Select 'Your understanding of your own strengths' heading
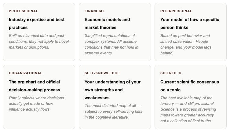The image size is (230, 132). pyautogui.click(x=112, y=90)
